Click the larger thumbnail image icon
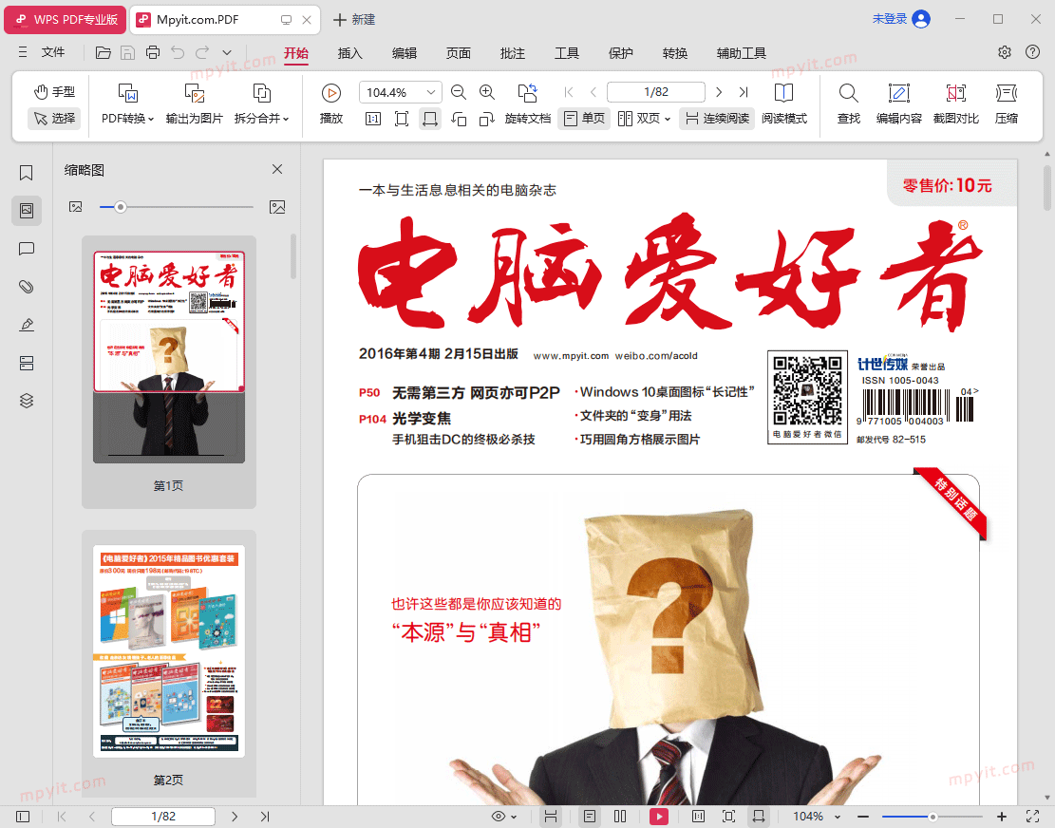1055x828 pixels. (x=277, y=207)
